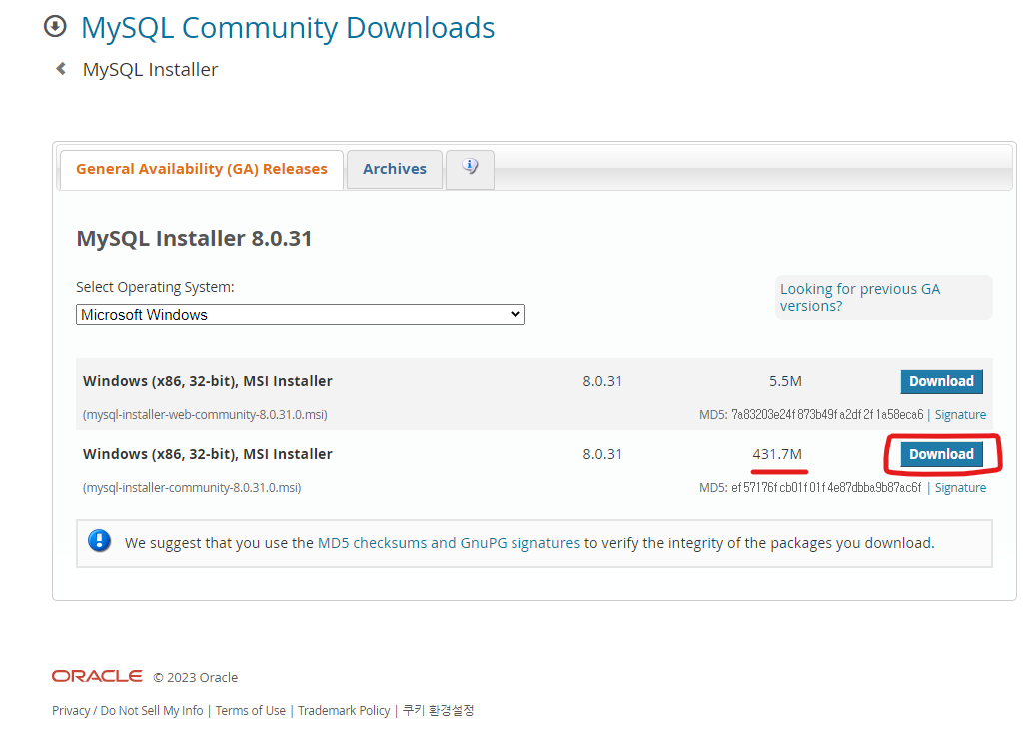Click the download circle icon beside page title
Viewport: 1030px width, 745px height.
click(x=55, y=27)
